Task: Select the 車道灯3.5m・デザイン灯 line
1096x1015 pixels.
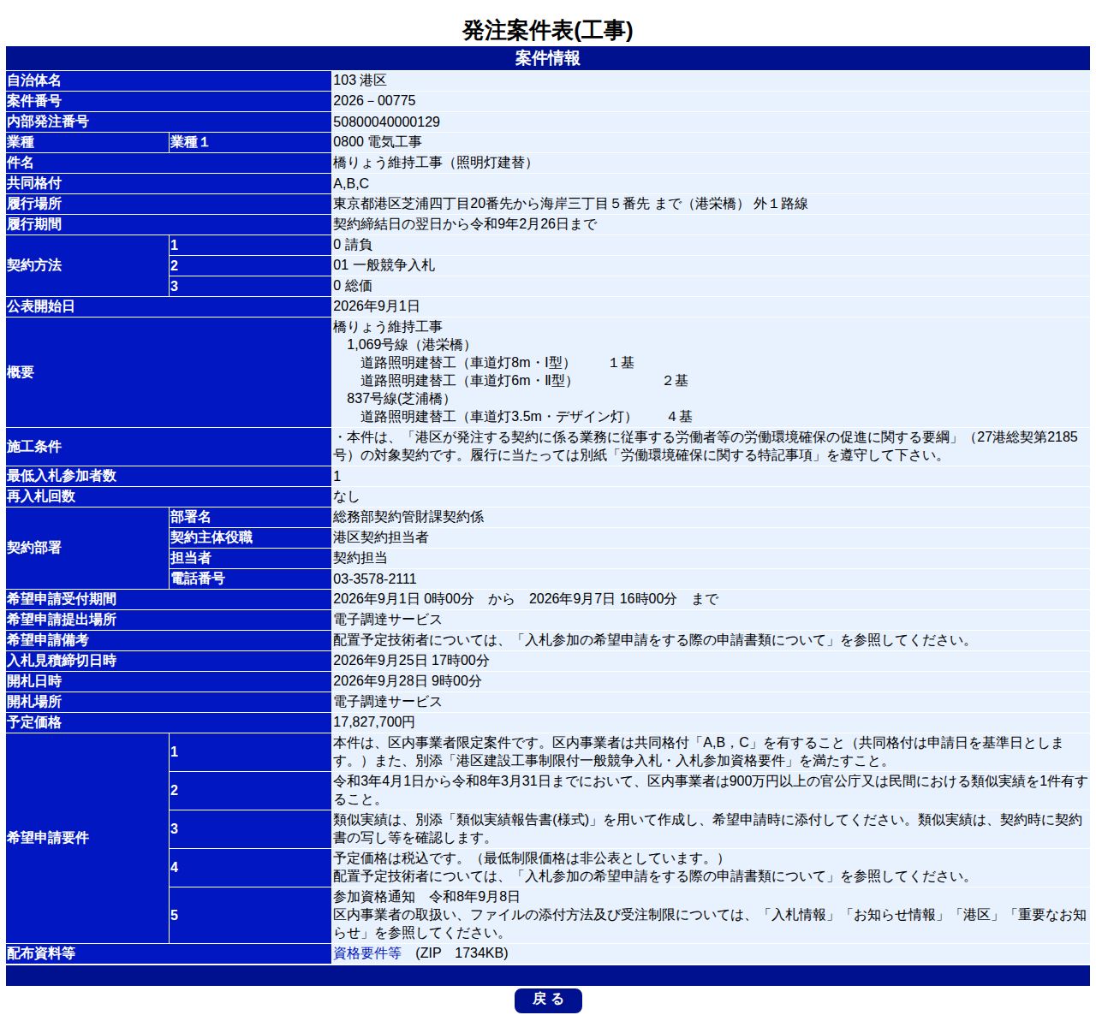Action: (526, 417)
